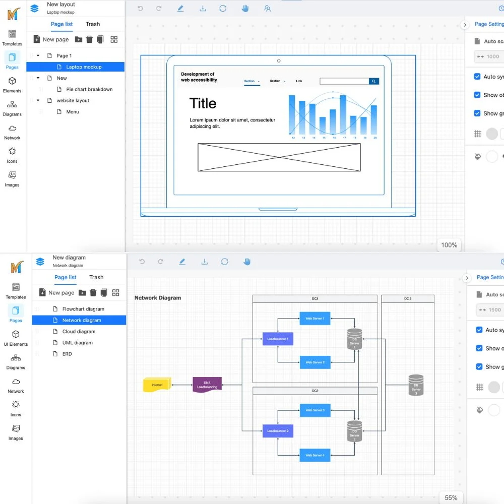
Task: Toggle second Show checkbox above grid icon, top window
Action: (477, 113)
